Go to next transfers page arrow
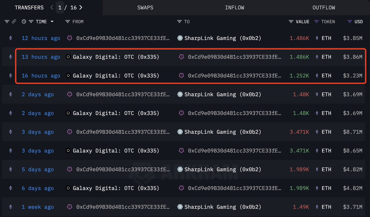This screenshot has width=370, height=217. [81, 7]
